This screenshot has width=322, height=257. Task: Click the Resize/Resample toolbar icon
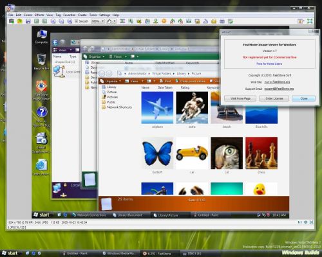[x=131, y=21]
